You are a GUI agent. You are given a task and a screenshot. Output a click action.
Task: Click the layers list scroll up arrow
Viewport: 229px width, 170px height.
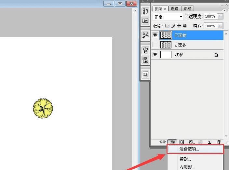[226, 34]
